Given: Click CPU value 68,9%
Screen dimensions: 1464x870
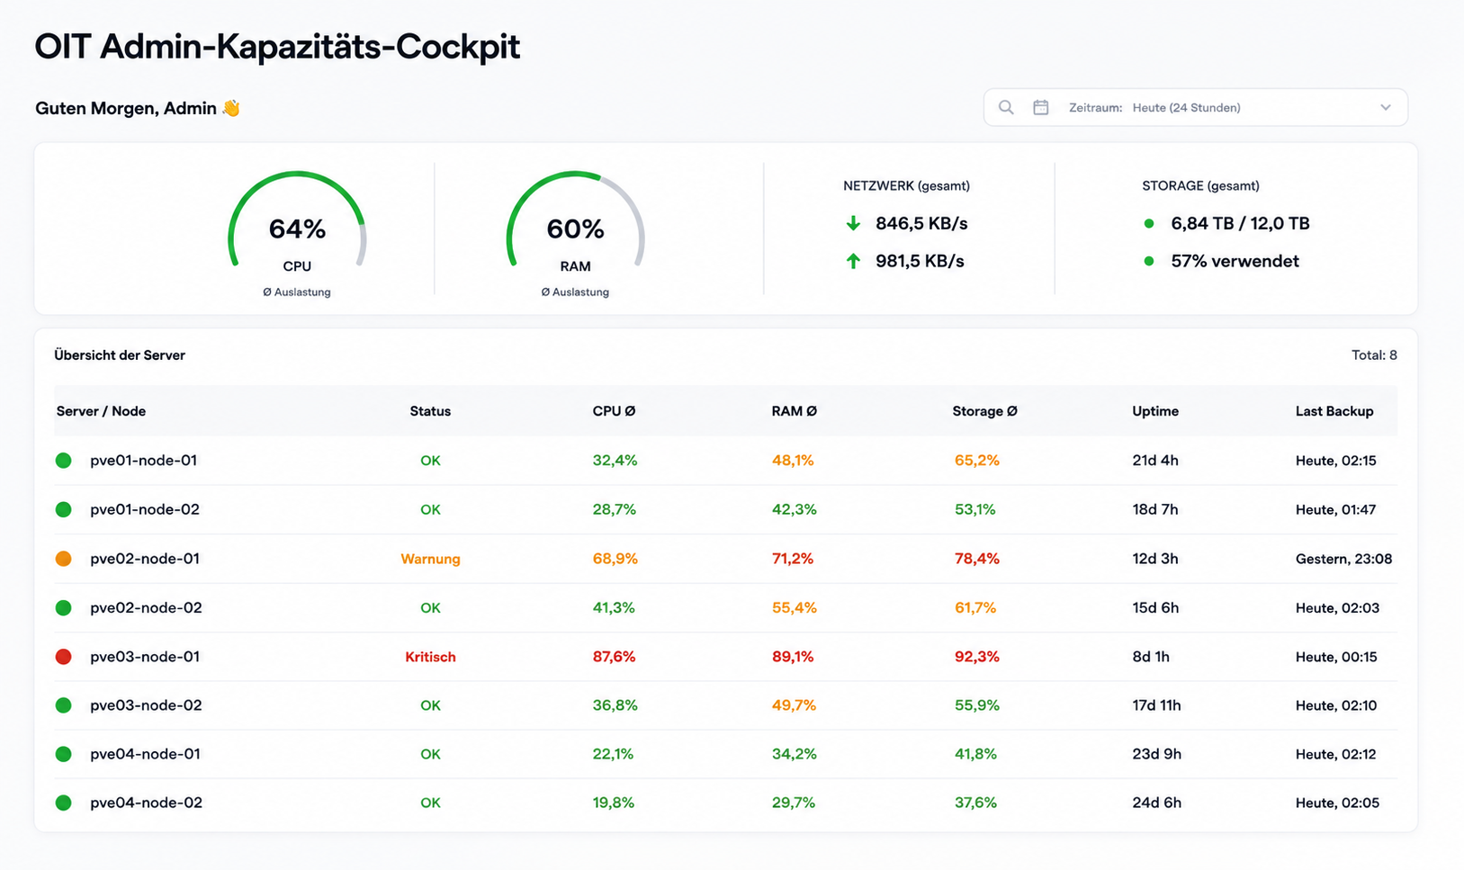Looking at the screenshot, I should point(615,559).
